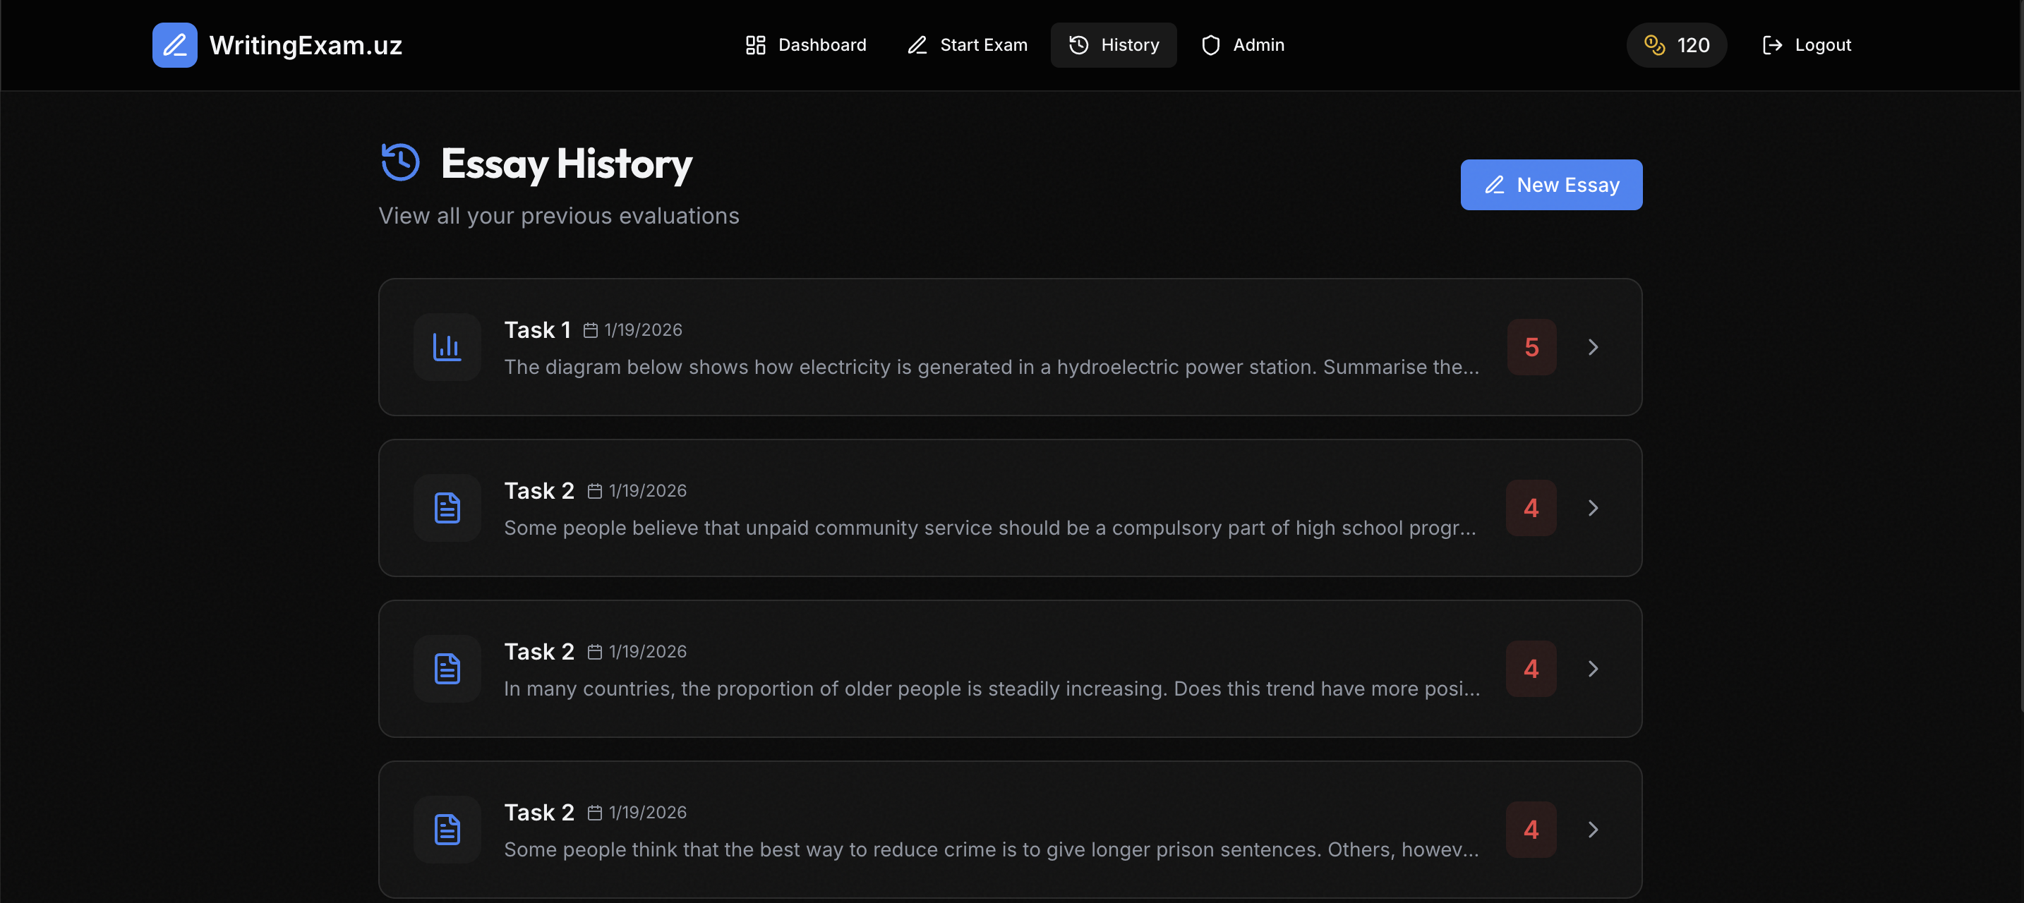This screenshot has height=903, width=2024.
Task: Expand the hydroelectric Task 1 entry chevron
Action: click(x=1593, y=347)
